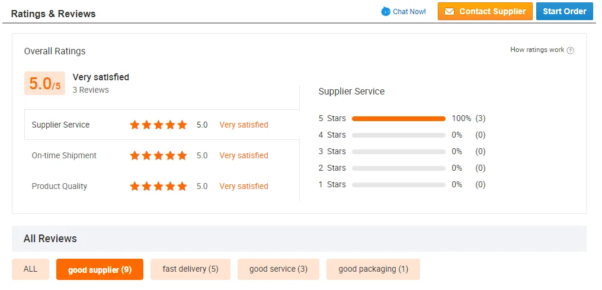The width and height of the screenshot is (602, 290).
Task: Filter reviews by good service (3)
Action: [x=278, y=269]
